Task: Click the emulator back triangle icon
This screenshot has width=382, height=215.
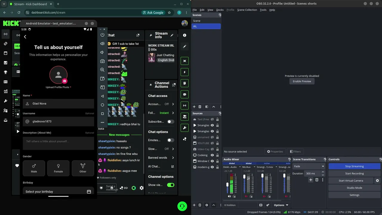Action: click(x=102, y=96)
